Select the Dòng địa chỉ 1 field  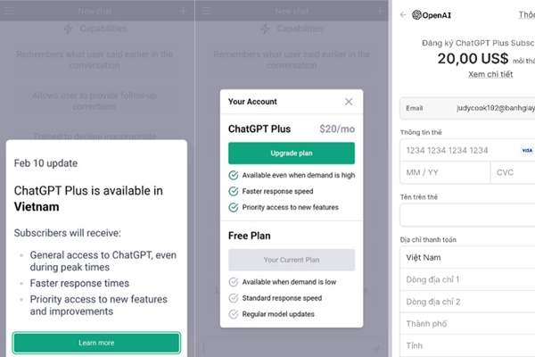[x=467, y=279]
